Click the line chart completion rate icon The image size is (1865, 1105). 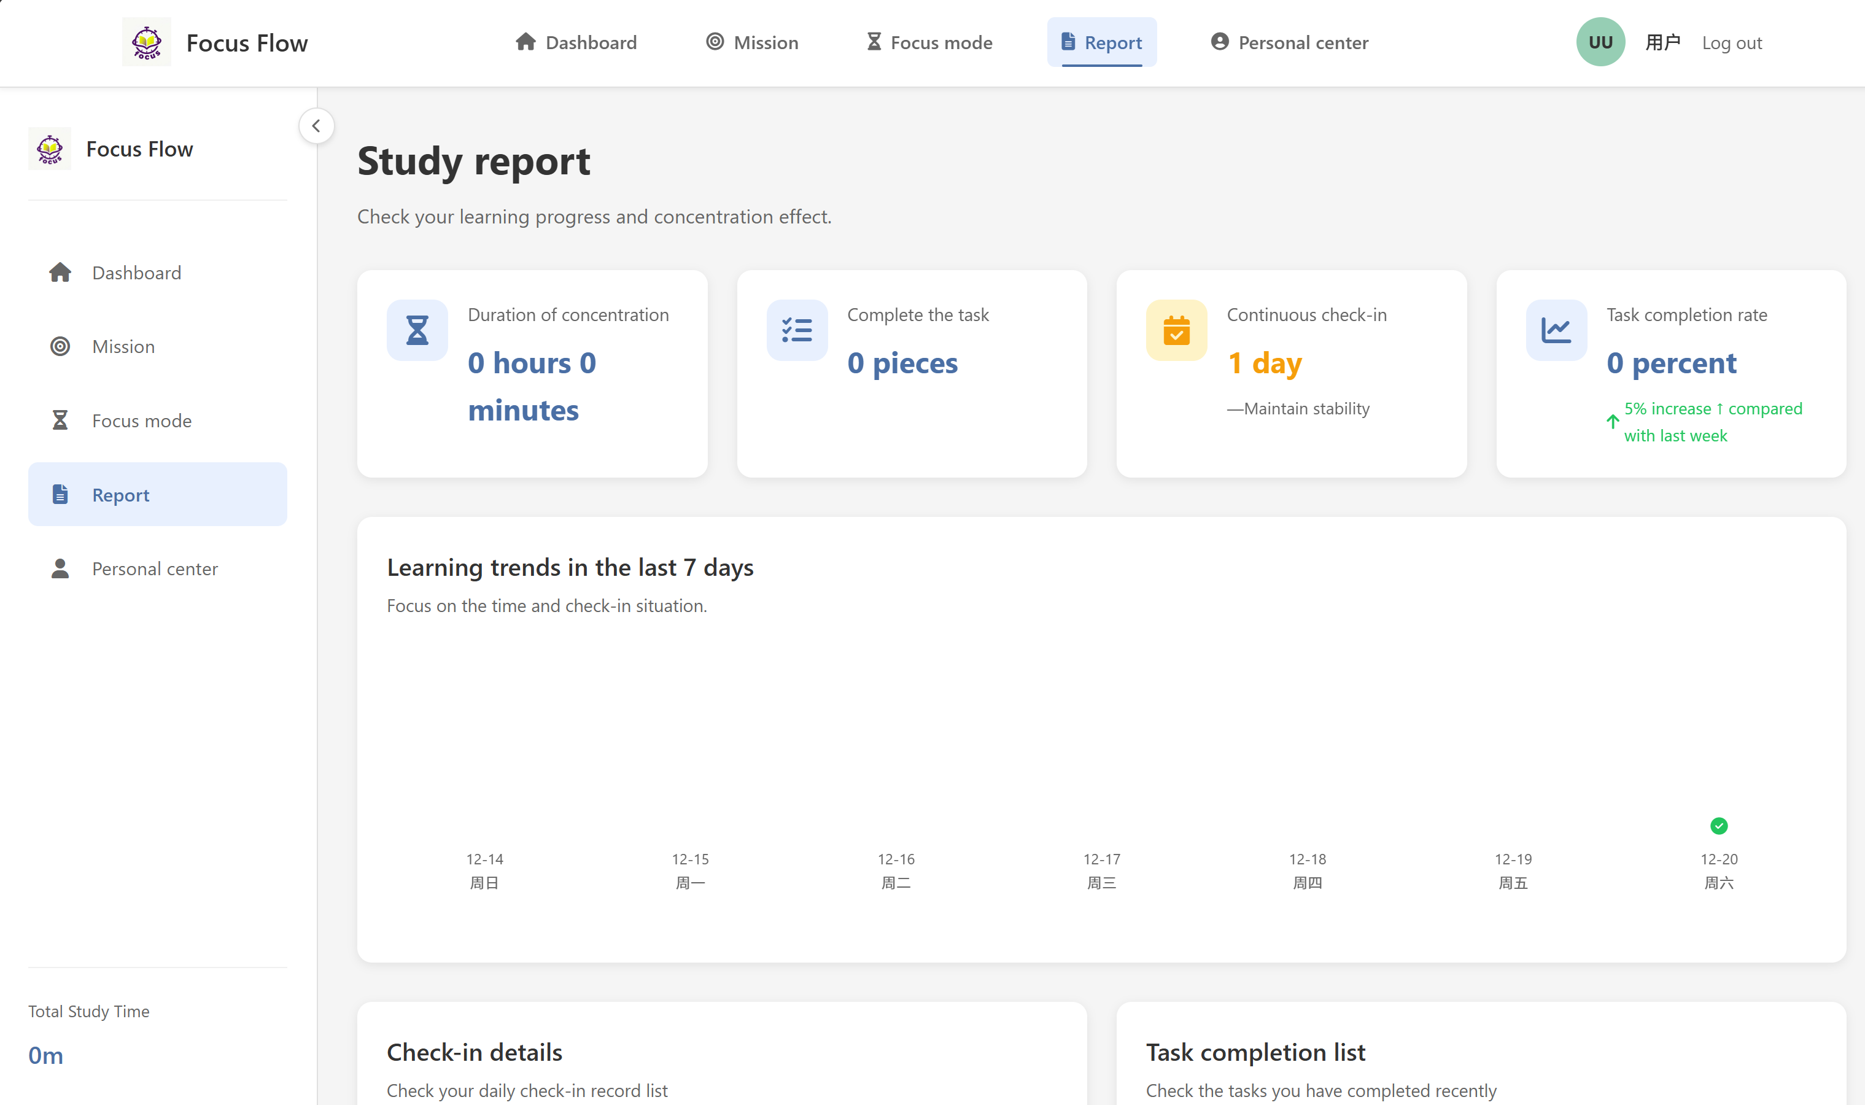click(1556, 330)
